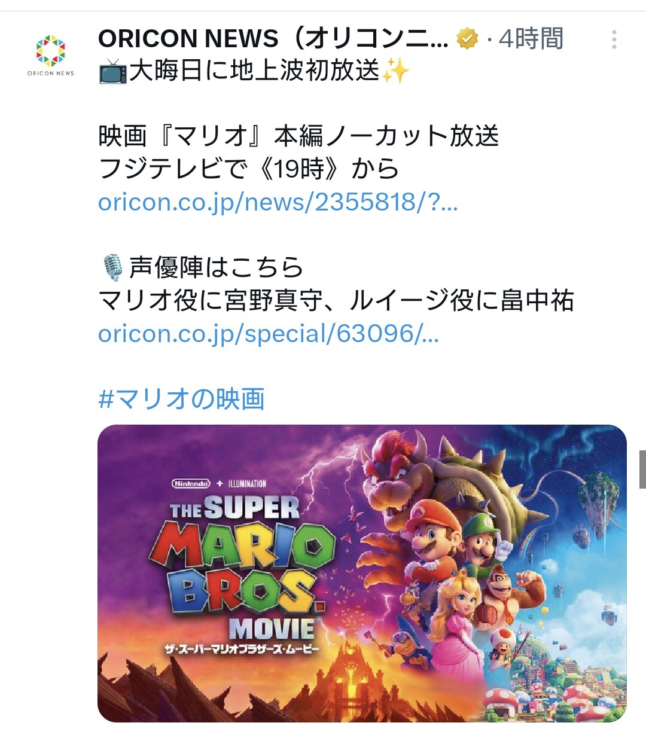This screenshot has width=646, height=741.
Task: Open the tweet's three-dot more menu
Action: point(614,39)
